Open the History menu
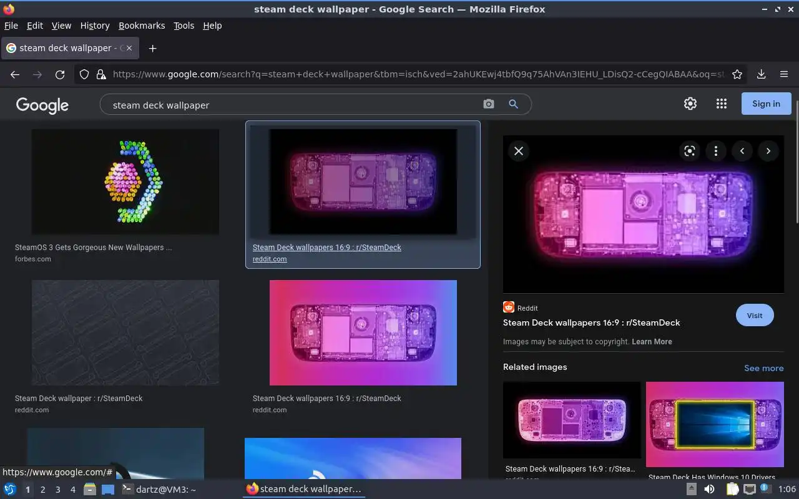 95,26
